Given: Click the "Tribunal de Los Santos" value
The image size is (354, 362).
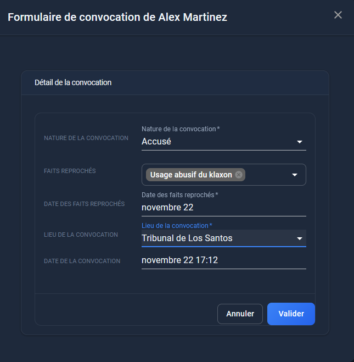Looking at the screenshot, I should tap(187, 238).
